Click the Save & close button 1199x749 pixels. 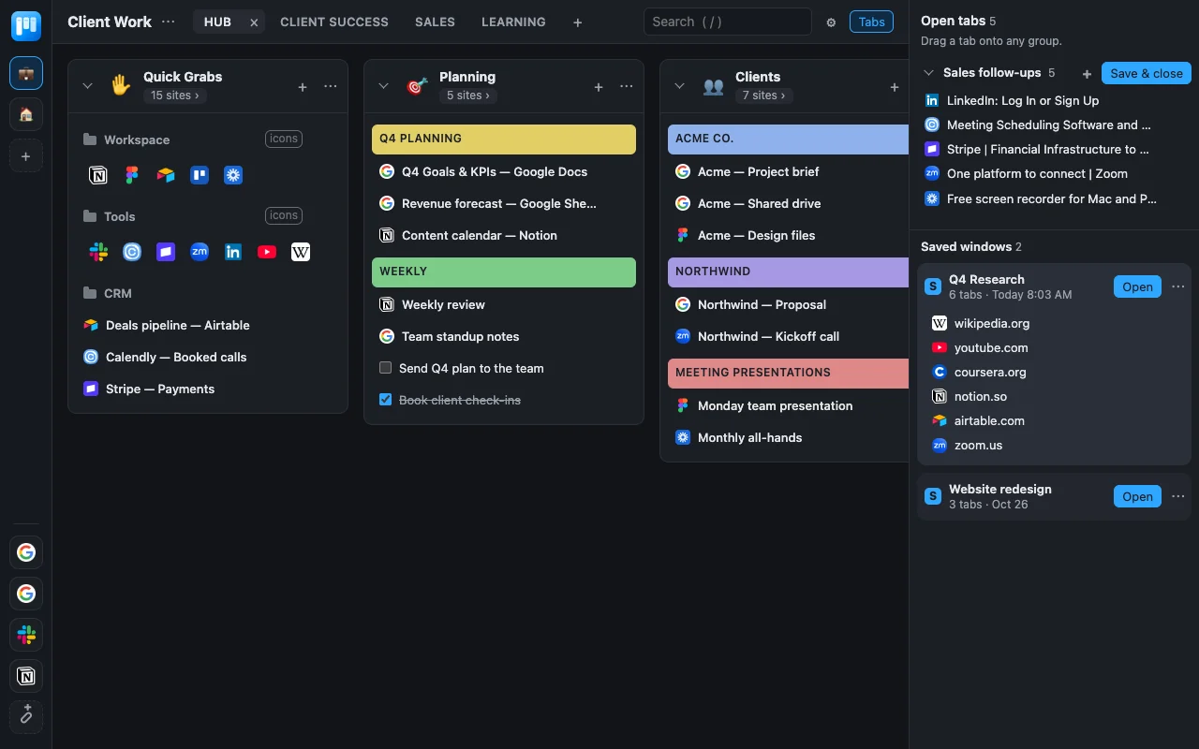[1147, 73]
